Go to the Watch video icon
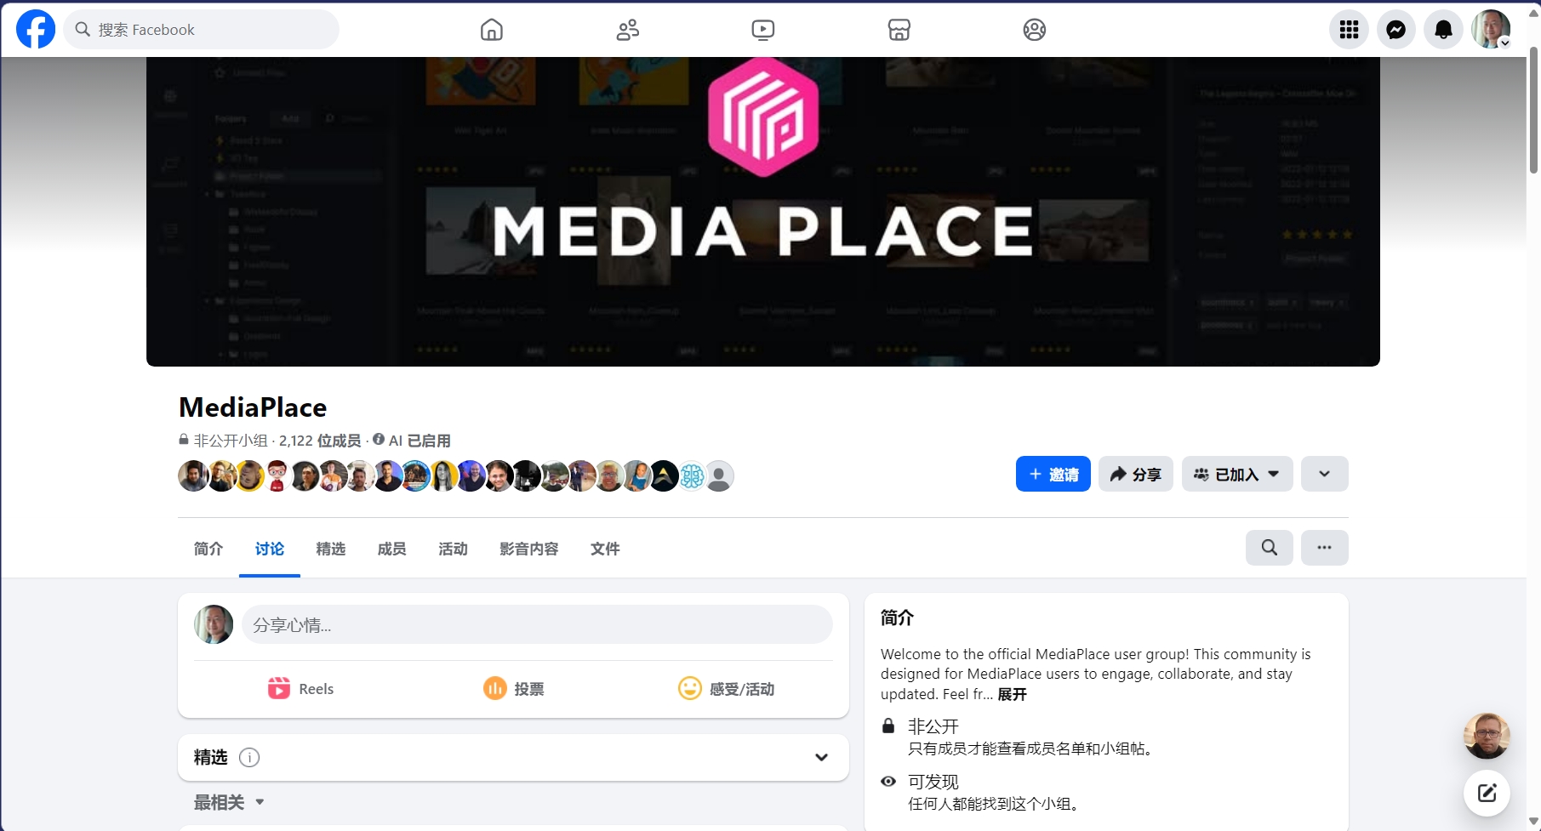The image size is (1541, 831). tap(762, 30)
